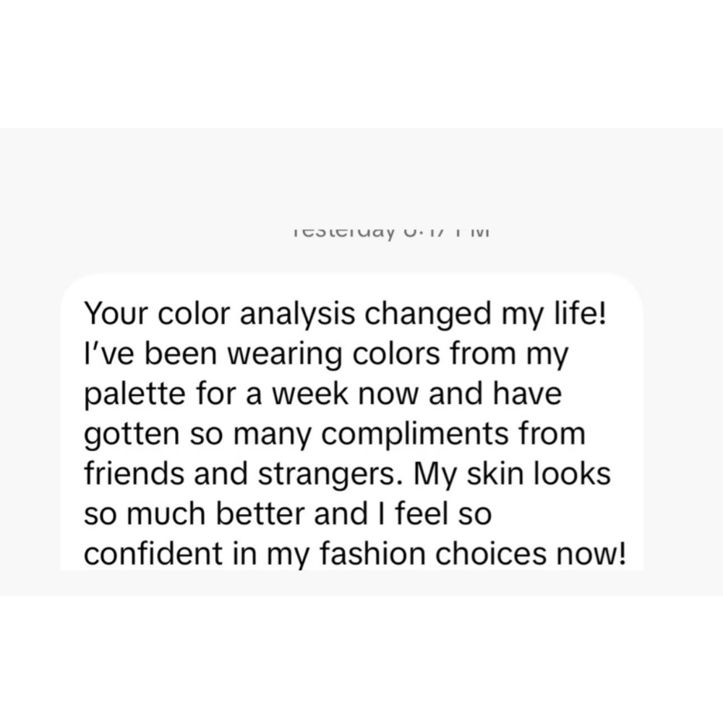This screenshot has height=723, width=723.
Task: Click the word 'fashion' in last line
Action: pos(372,554)
